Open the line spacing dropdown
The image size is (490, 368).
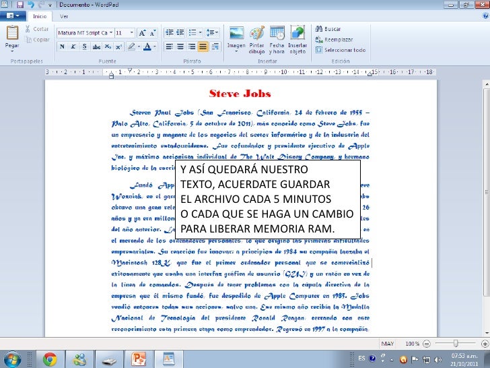[x=213, y=32]
